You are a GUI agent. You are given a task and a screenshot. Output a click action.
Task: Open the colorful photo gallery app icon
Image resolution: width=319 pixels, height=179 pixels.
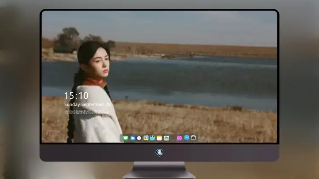coord(166,138)
